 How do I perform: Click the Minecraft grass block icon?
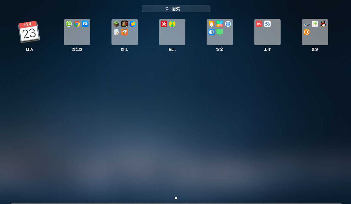tap(116, 24)
